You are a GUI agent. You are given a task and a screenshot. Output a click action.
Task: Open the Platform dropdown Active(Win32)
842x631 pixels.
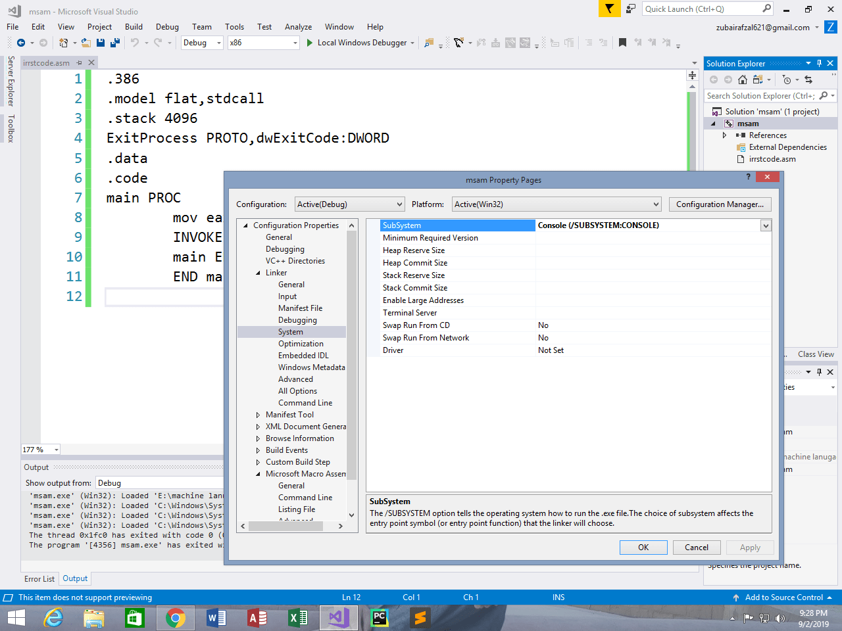point(557,204)
